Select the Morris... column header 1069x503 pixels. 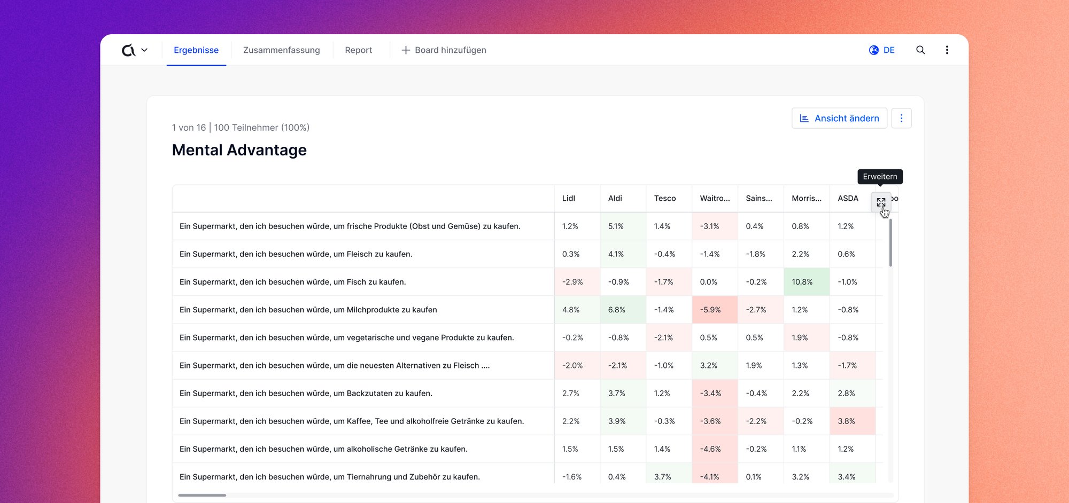(x=807, y=198)
